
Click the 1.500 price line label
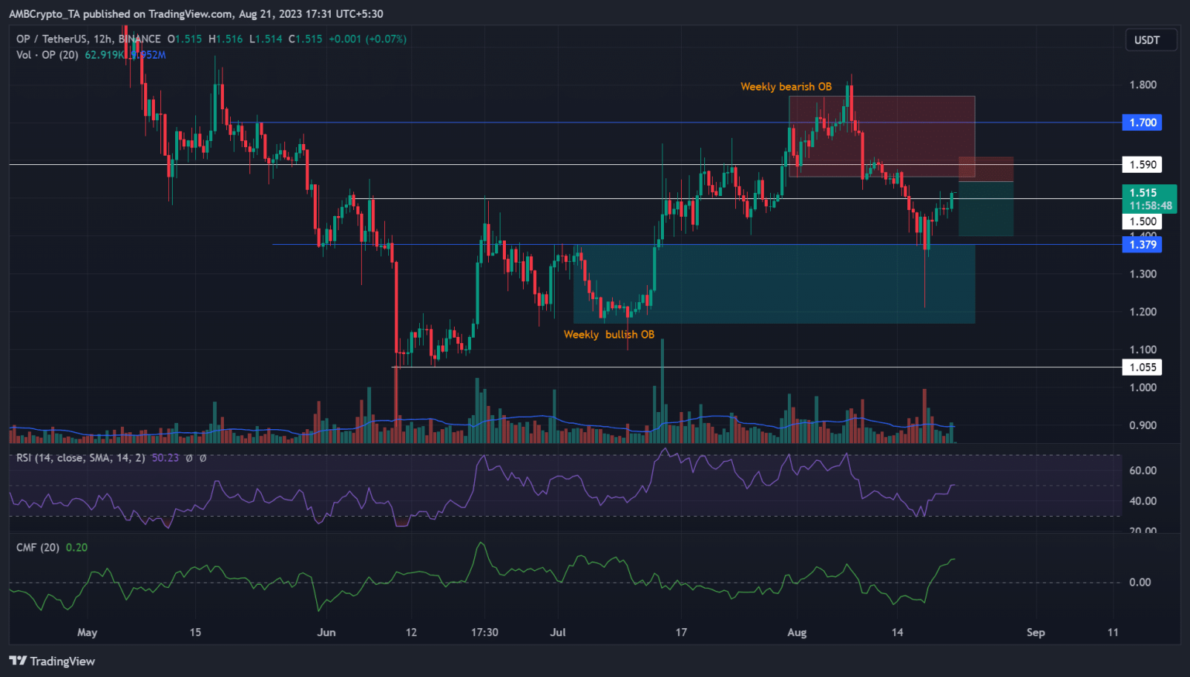click(1142, 222)
